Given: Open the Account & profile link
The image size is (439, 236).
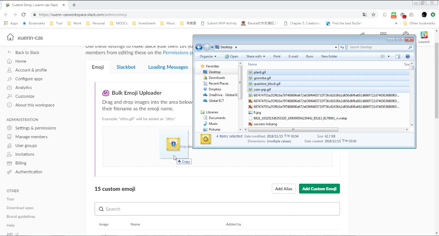Looking at the screenshot, I should pos(31,70).
